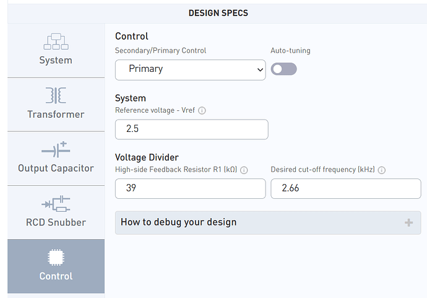Select the RCD Snubber tab label
This screenshot has width=427, height=298.
click(x=56, y=222)
